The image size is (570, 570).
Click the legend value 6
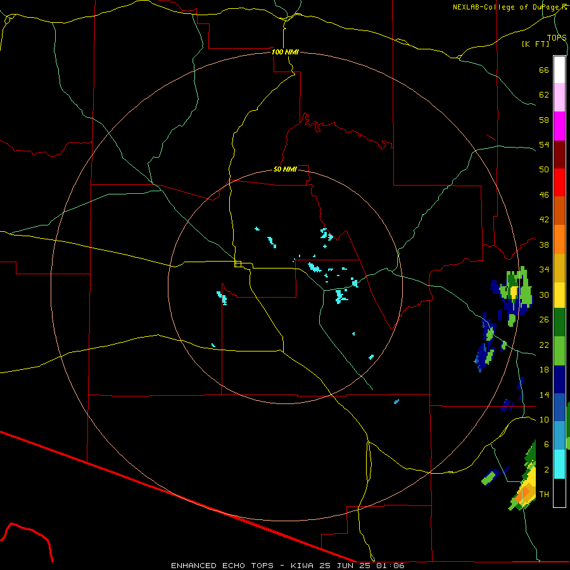click(547, 445)
